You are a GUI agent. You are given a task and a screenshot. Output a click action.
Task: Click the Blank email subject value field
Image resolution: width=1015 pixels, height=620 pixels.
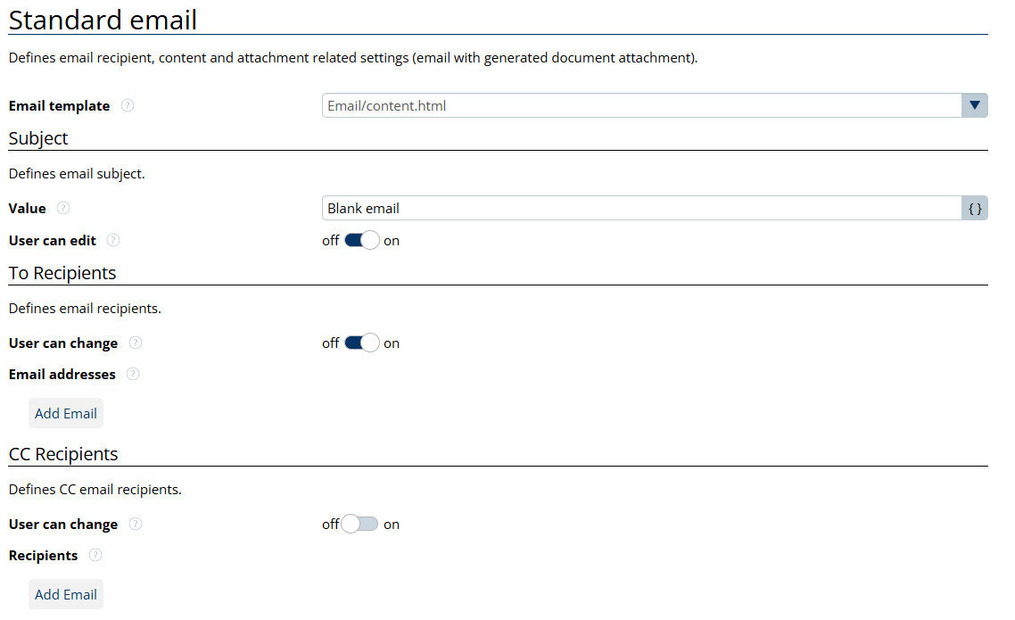(640, 209)
